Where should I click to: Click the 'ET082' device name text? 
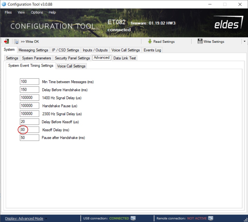[x=117, y=22]
